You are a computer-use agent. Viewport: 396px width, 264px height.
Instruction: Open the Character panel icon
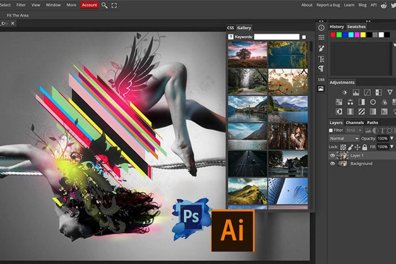pos(321,59)
